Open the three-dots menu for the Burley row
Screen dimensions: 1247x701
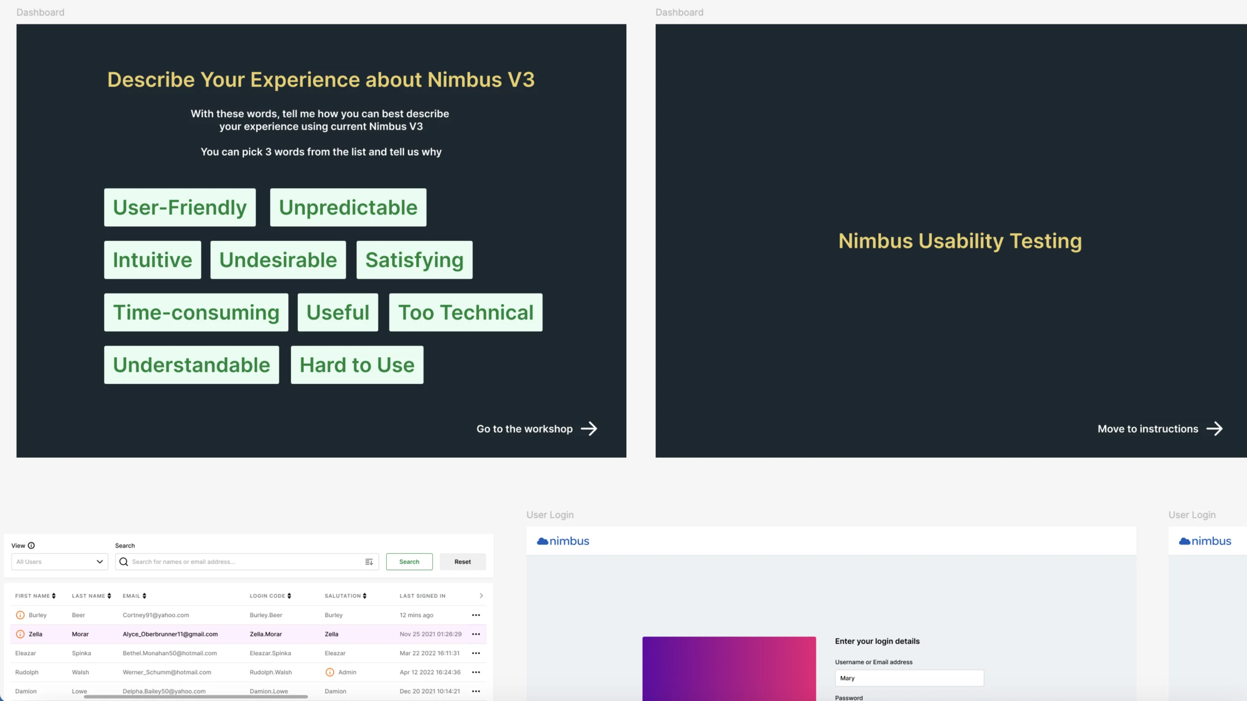click(476, 615)
